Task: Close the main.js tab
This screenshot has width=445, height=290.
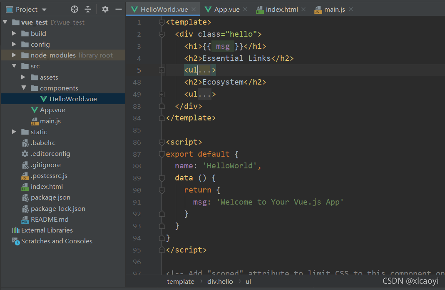Action: [x=351, y=9]
